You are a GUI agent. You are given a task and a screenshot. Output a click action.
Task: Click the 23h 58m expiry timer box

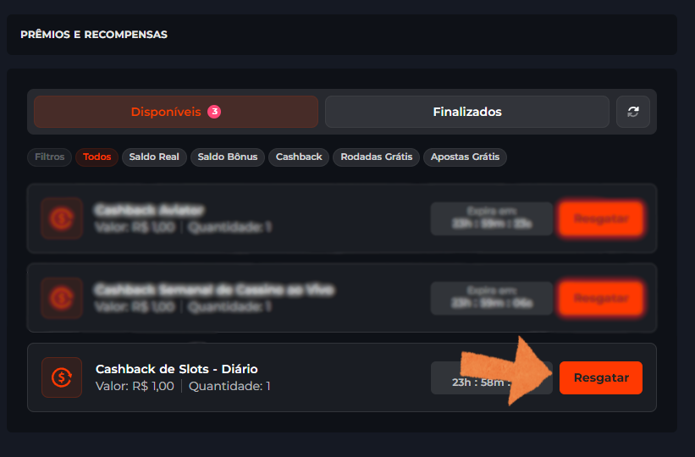[x=492, y=377]
